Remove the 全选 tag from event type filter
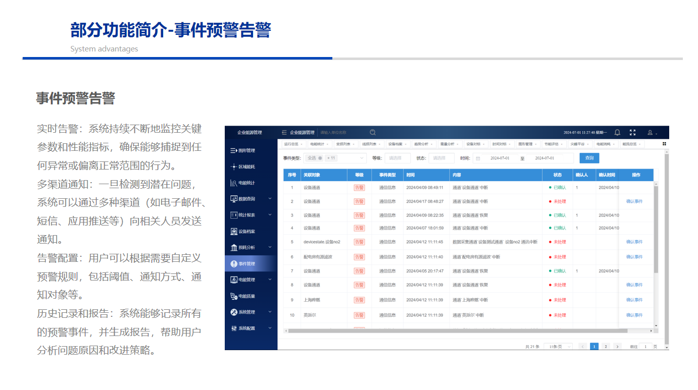Screen dimensions: 698x390 click(x=320, y=158)
